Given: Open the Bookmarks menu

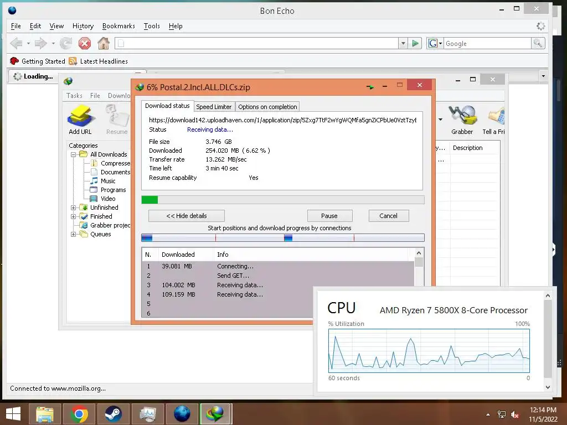Looking at the screenshot, I should (118, 26).
